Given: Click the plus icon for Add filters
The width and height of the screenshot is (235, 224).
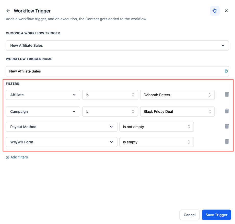Looking at the screenshot, I should [8, 157].
